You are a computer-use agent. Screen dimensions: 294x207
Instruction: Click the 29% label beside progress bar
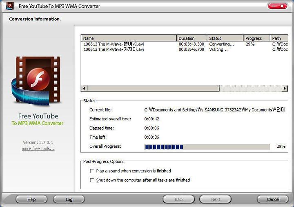click(281, 146)
